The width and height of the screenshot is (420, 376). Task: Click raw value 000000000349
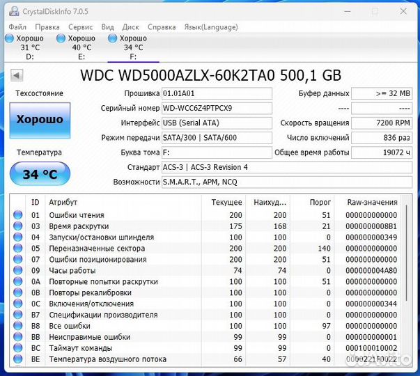(x=371, y=237)
